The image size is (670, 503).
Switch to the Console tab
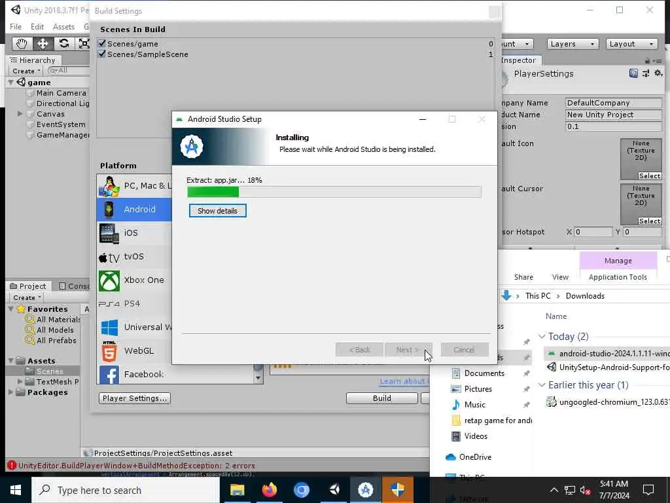[74, 286]
